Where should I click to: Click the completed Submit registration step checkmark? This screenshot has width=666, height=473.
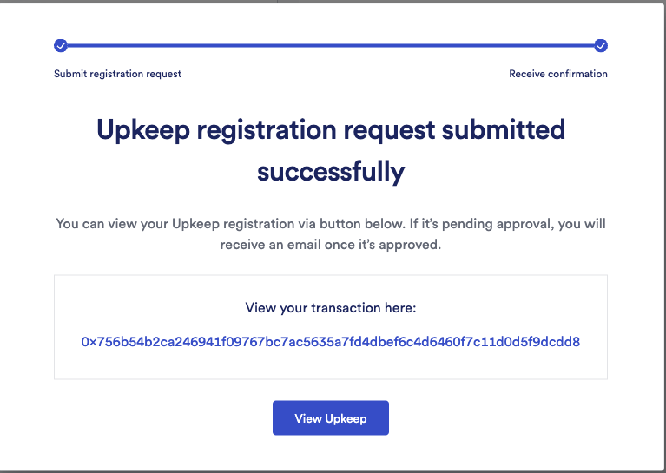pyautogui.click(x=61, y=45)
